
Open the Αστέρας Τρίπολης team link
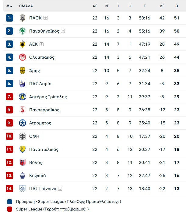point(48,97)
